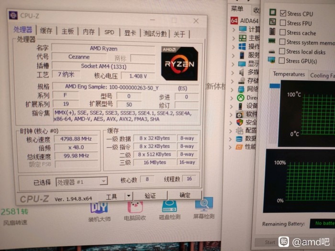Screen dimensions: 335x251
Task: Click the Start button in stability test
Action: [270, 242]
